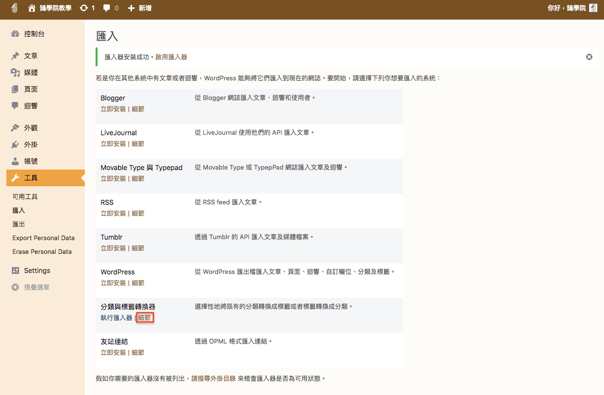Viewport: 604px width, 395px height.
Task: Open 匯出 export submenu item
Action: [x=19, y=224]
